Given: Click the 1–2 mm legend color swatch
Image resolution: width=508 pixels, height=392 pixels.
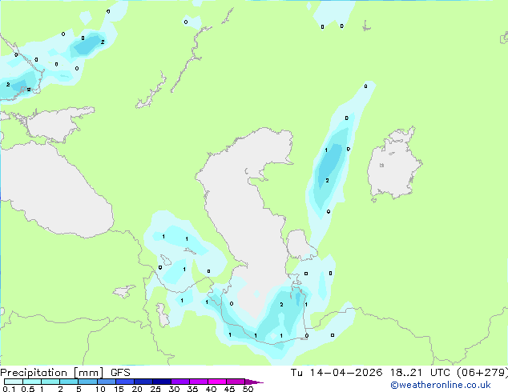Looking at the screenshot, I should click(x=50, y=382).
